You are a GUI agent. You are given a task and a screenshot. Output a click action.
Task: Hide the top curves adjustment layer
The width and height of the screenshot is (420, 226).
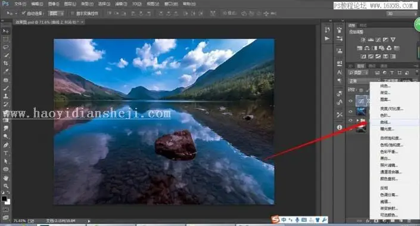coord(350,101)
